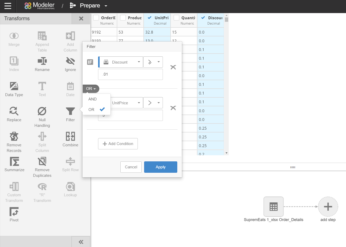Open the Combine transform
346x247 pixels.
tap(70, 137)
